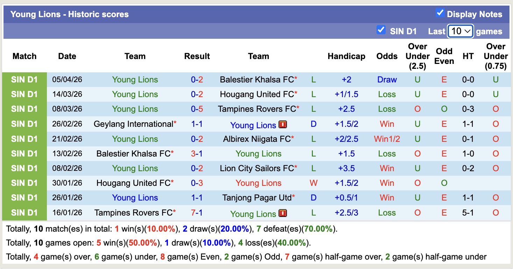
Task: Select the green SIN D1 badge on the top row
Action: (x=24, y=79)
